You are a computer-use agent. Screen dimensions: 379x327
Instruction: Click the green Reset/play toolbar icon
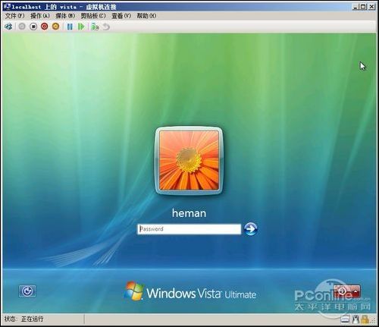click(x=81, y=27)
